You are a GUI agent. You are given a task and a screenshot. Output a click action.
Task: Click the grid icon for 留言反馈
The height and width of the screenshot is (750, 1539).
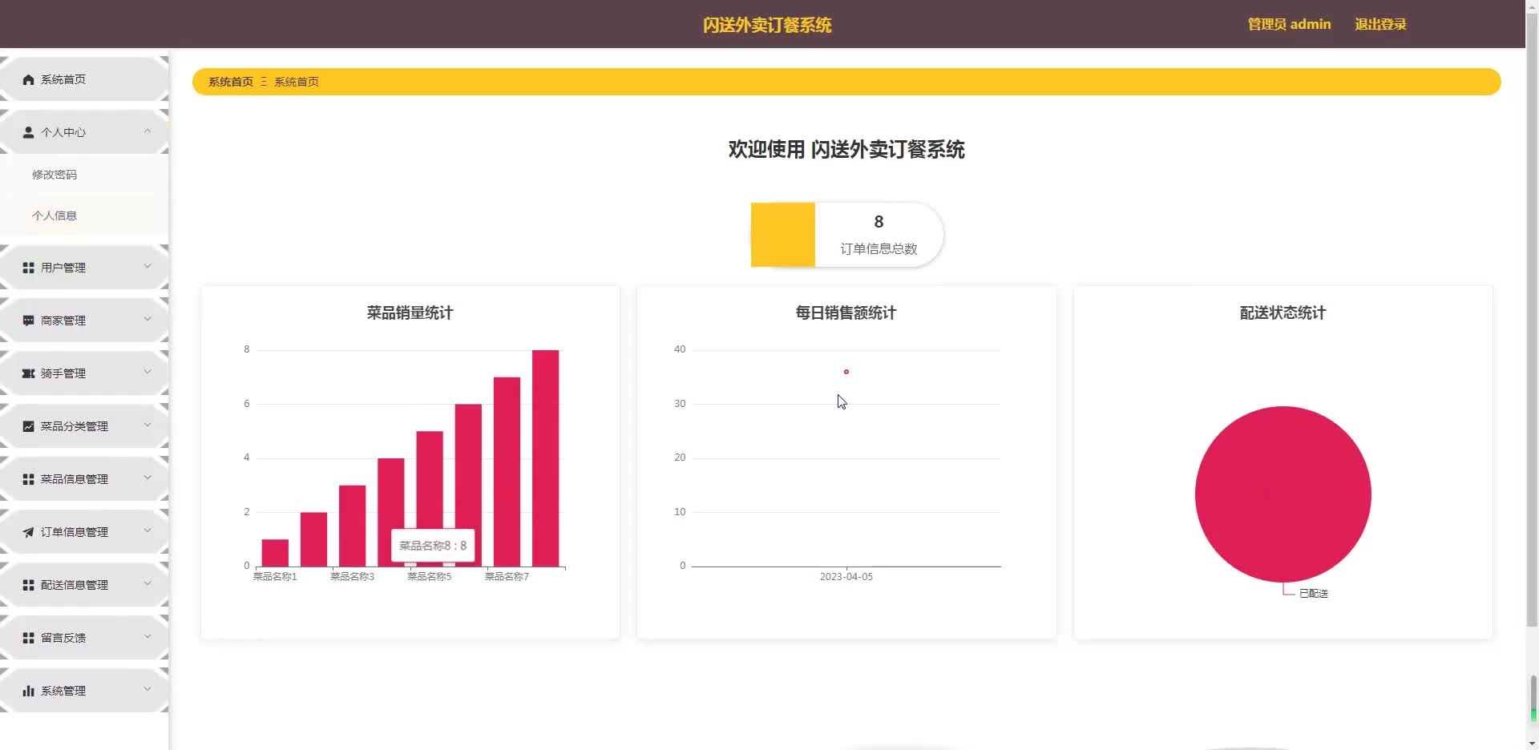(x=28, y=638)
